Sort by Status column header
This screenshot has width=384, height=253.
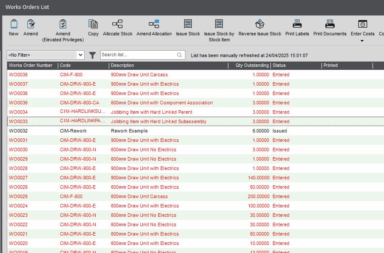tap(279, 65)
